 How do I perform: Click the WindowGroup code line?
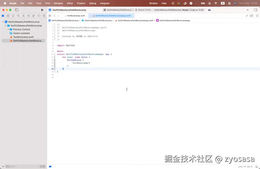pyautogui.click(x=75, y=60)
